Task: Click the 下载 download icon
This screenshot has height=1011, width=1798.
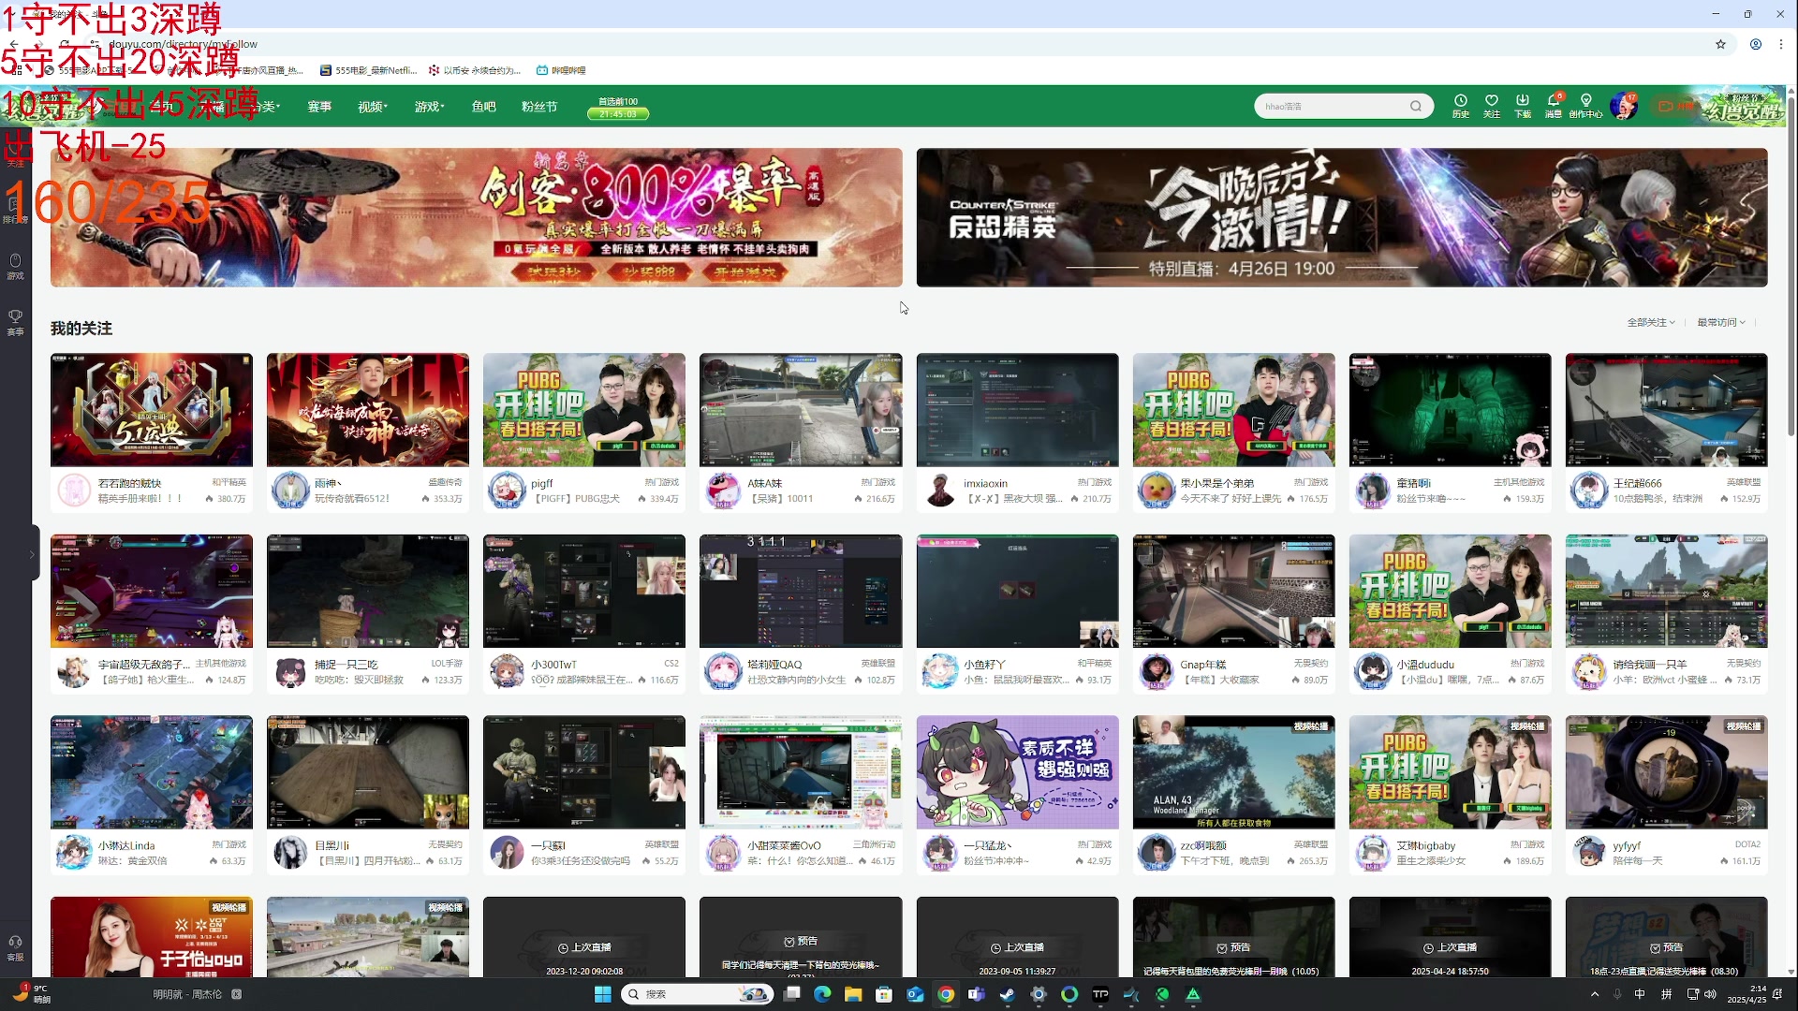Action: coord(1523,106)
